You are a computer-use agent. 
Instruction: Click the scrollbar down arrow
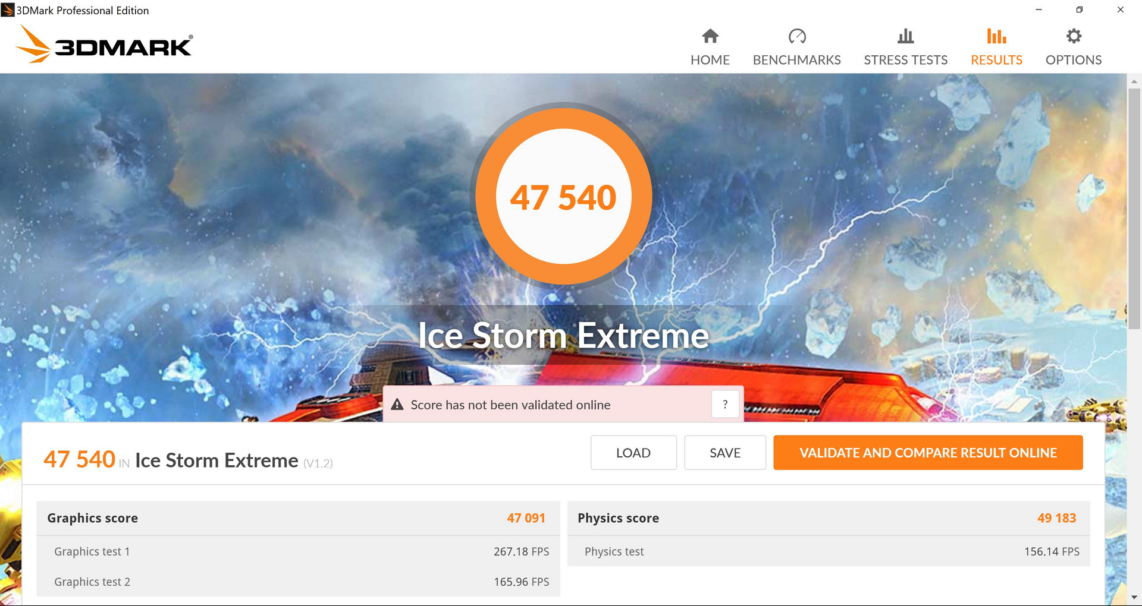pos(1134,598)
